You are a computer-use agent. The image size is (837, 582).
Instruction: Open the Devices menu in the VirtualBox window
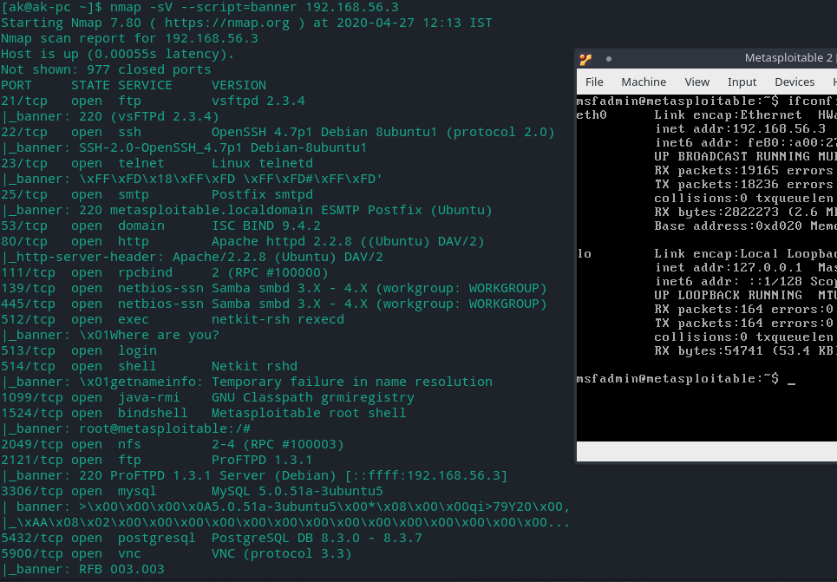[794, 82]
